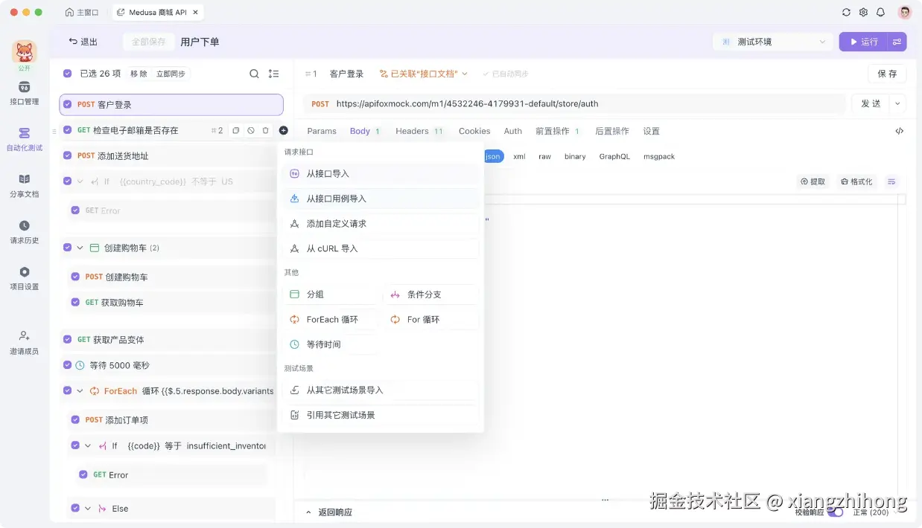922x528 pixels.
Task: Open settings gear in title bar
Action: tap(863, 13)
